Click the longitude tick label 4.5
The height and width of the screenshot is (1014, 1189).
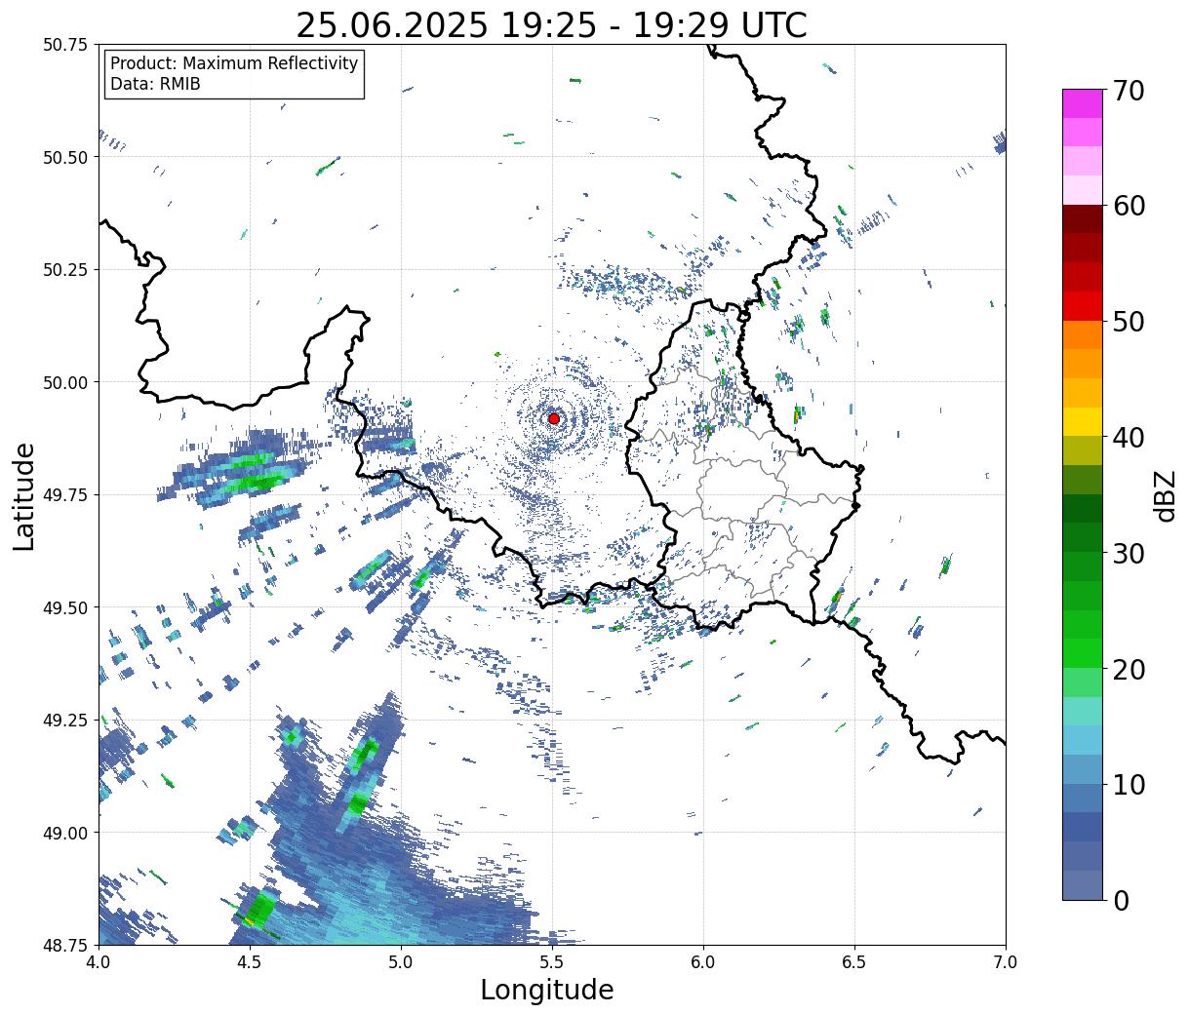(x=250, y=961)
